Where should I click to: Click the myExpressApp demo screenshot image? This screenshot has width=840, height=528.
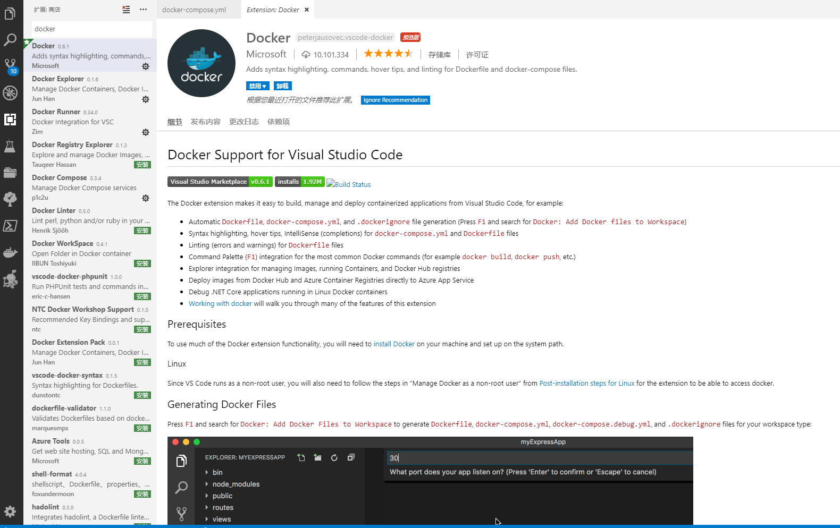tap(430, 481)
